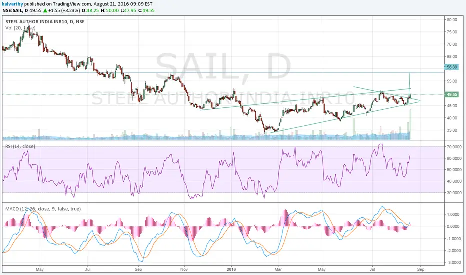Image resolution: width=466 pixels, height=275 pixels.
Task: Click the 2016 label on time axis
Action: point(231,269)
